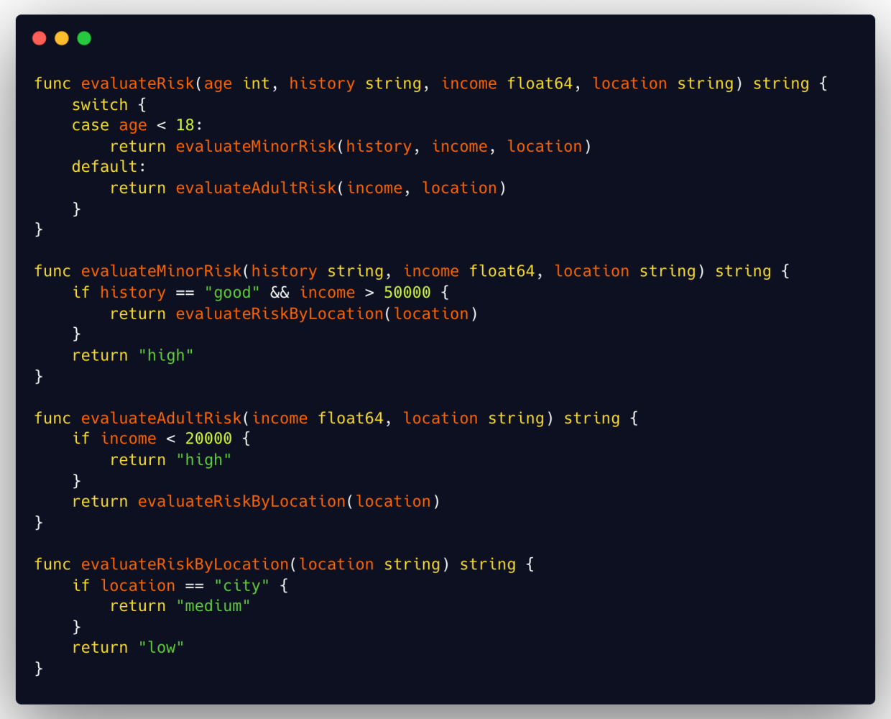This screenshot has height=719, width=891.
Task: Select the string "medium" return value
Action: click(213, 605)
